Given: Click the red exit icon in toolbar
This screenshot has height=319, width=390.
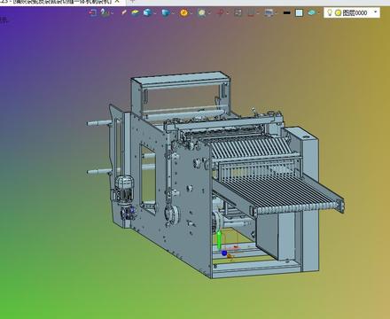Looking at the screenshot, I should click(x=93, y=12).
